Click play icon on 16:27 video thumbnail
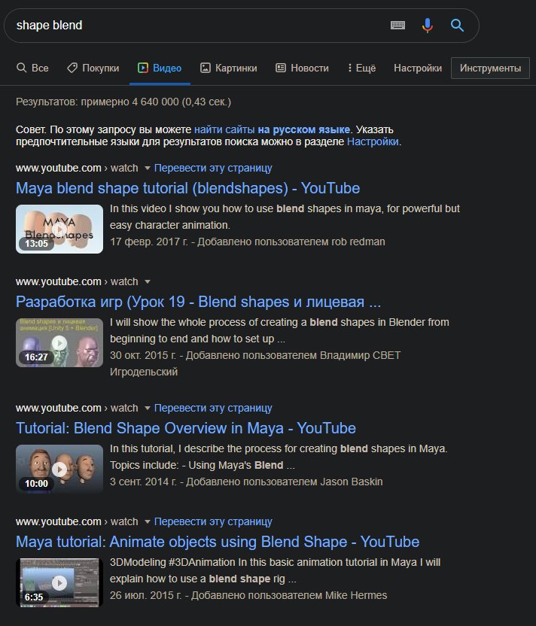Screen dimensions: 536x626 pos(59,343)
